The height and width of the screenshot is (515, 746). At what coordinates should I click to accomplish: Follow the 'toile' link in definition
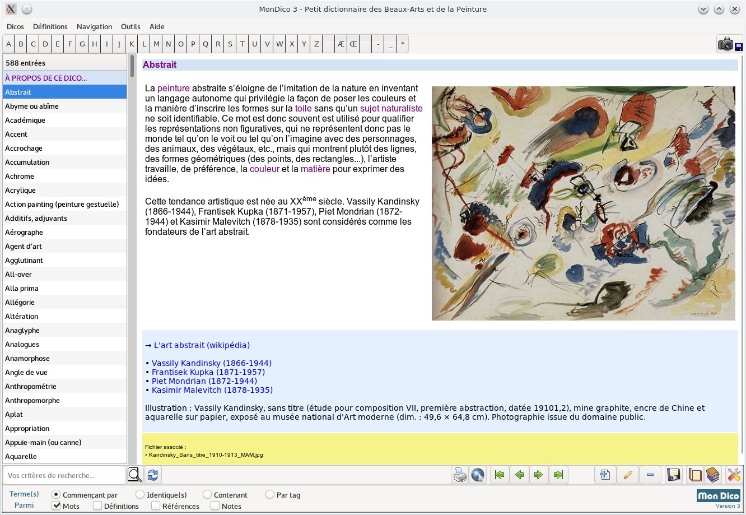click(304, 109)
